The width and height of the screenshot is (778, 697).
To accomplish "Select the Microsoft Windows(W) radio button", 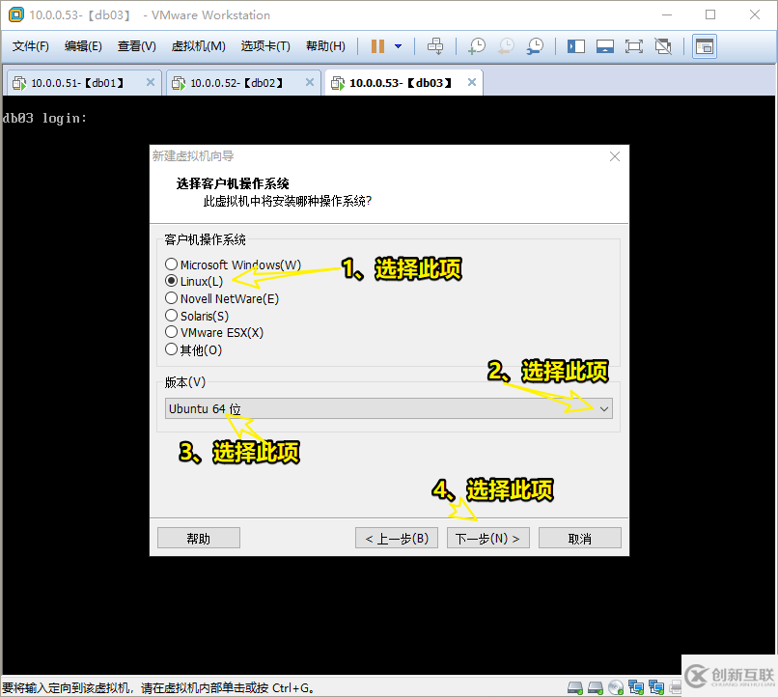I will pyautogui.click(x=171, y=264).
